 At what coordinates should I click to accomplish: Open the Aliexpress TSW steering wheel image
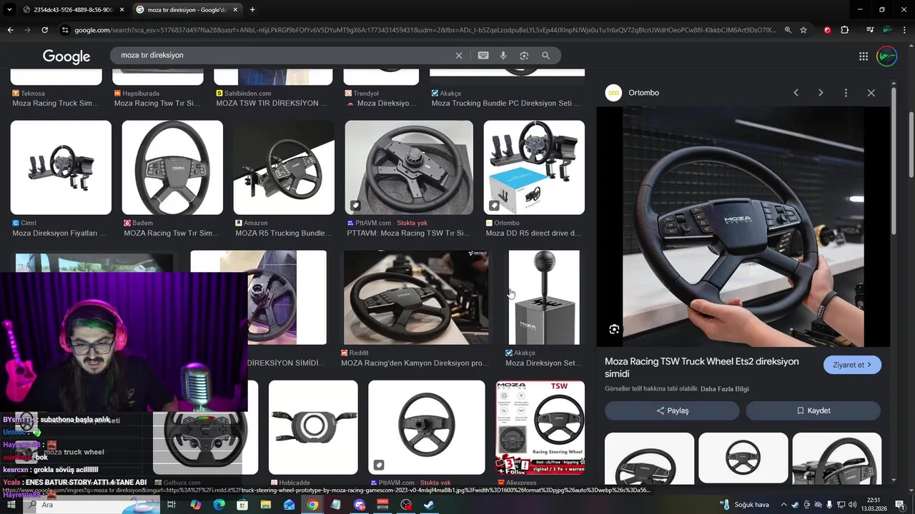540,427
